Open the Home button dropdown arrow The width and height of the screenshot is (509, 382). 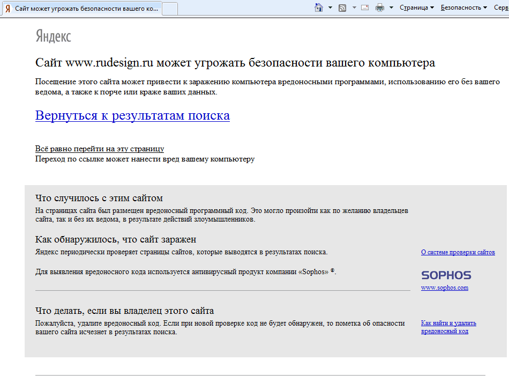coord(330,8)
